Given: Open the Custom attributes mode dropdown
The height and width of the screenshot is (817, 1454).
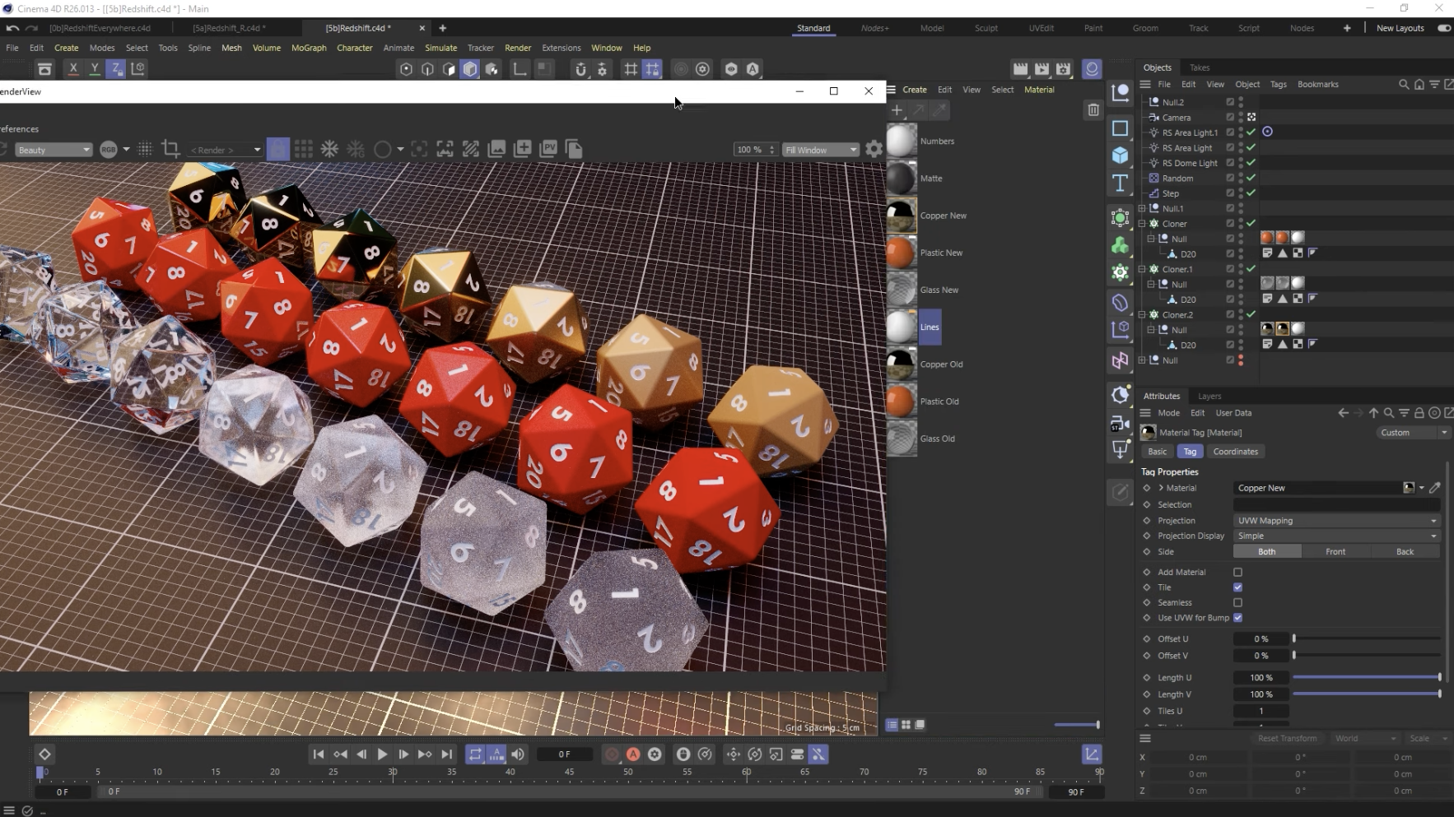Looking at the screenshot, I should click(x=1413, y=433).
